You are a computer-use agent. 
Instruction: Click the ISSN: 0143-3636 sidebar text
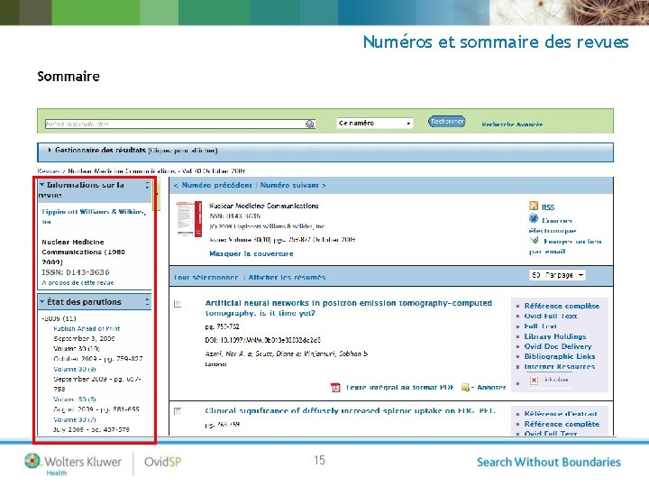click(x=76, y=272)
